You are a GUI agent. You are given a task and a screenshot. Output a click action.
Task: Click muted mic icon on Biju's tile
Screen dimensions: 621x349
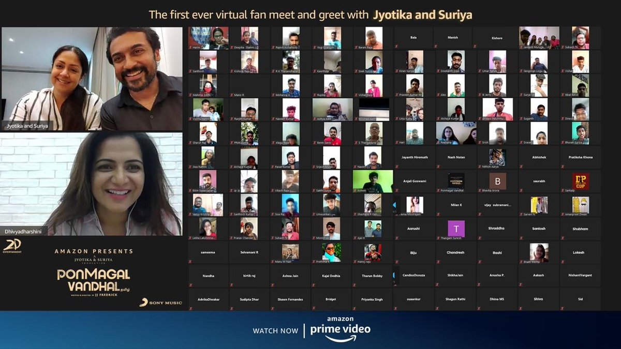pyautogui.click(x=396, y=261)
